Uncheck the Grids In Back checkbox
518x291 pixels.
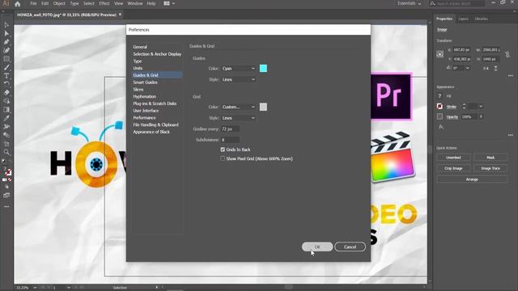[223, 150]
